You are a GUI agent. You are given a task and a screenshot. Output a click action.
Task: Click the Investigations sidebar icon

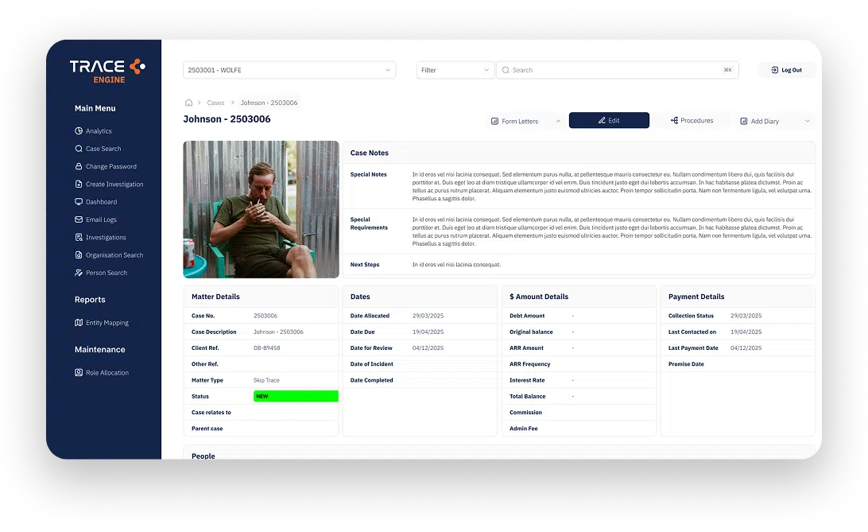pyautogui.click(x=79, y=237)
